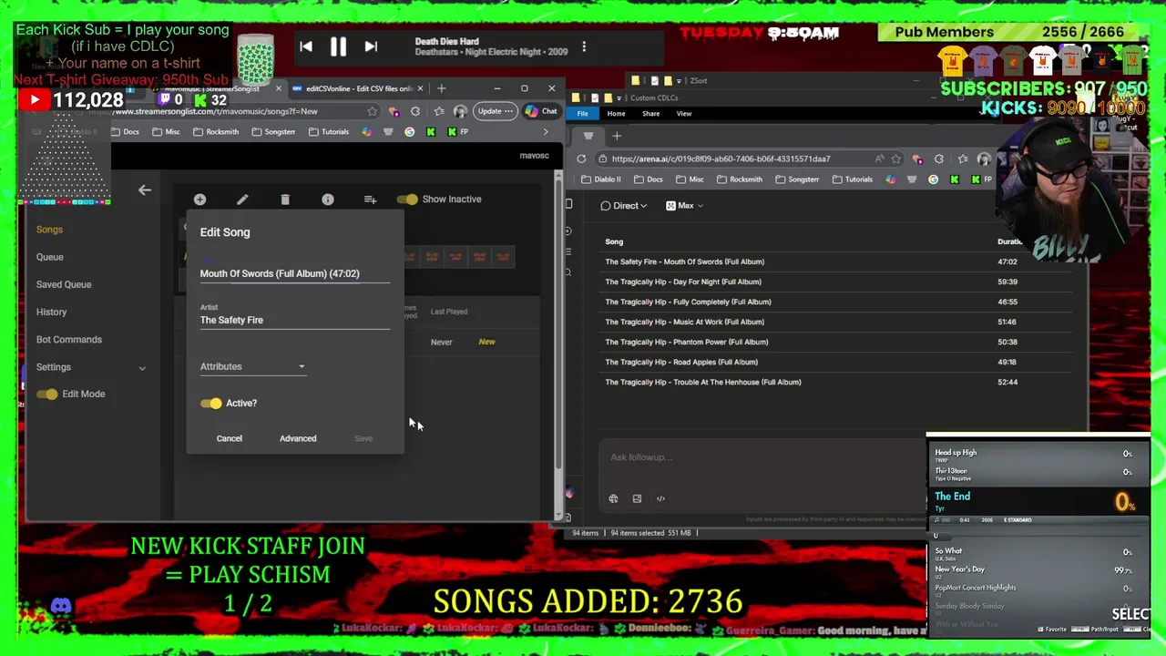
Task: Click Save in the Edit Song dialog
Action: (363, 438)
